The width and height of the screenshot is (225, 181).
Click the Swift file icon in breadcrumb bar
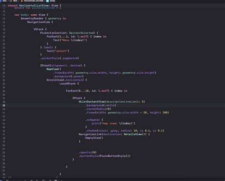coord(21,1)
